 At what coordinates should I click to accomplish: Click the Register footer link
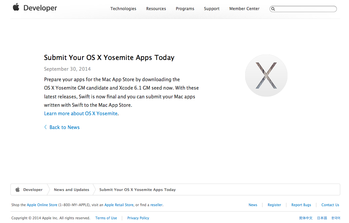[x=274, y=205]
